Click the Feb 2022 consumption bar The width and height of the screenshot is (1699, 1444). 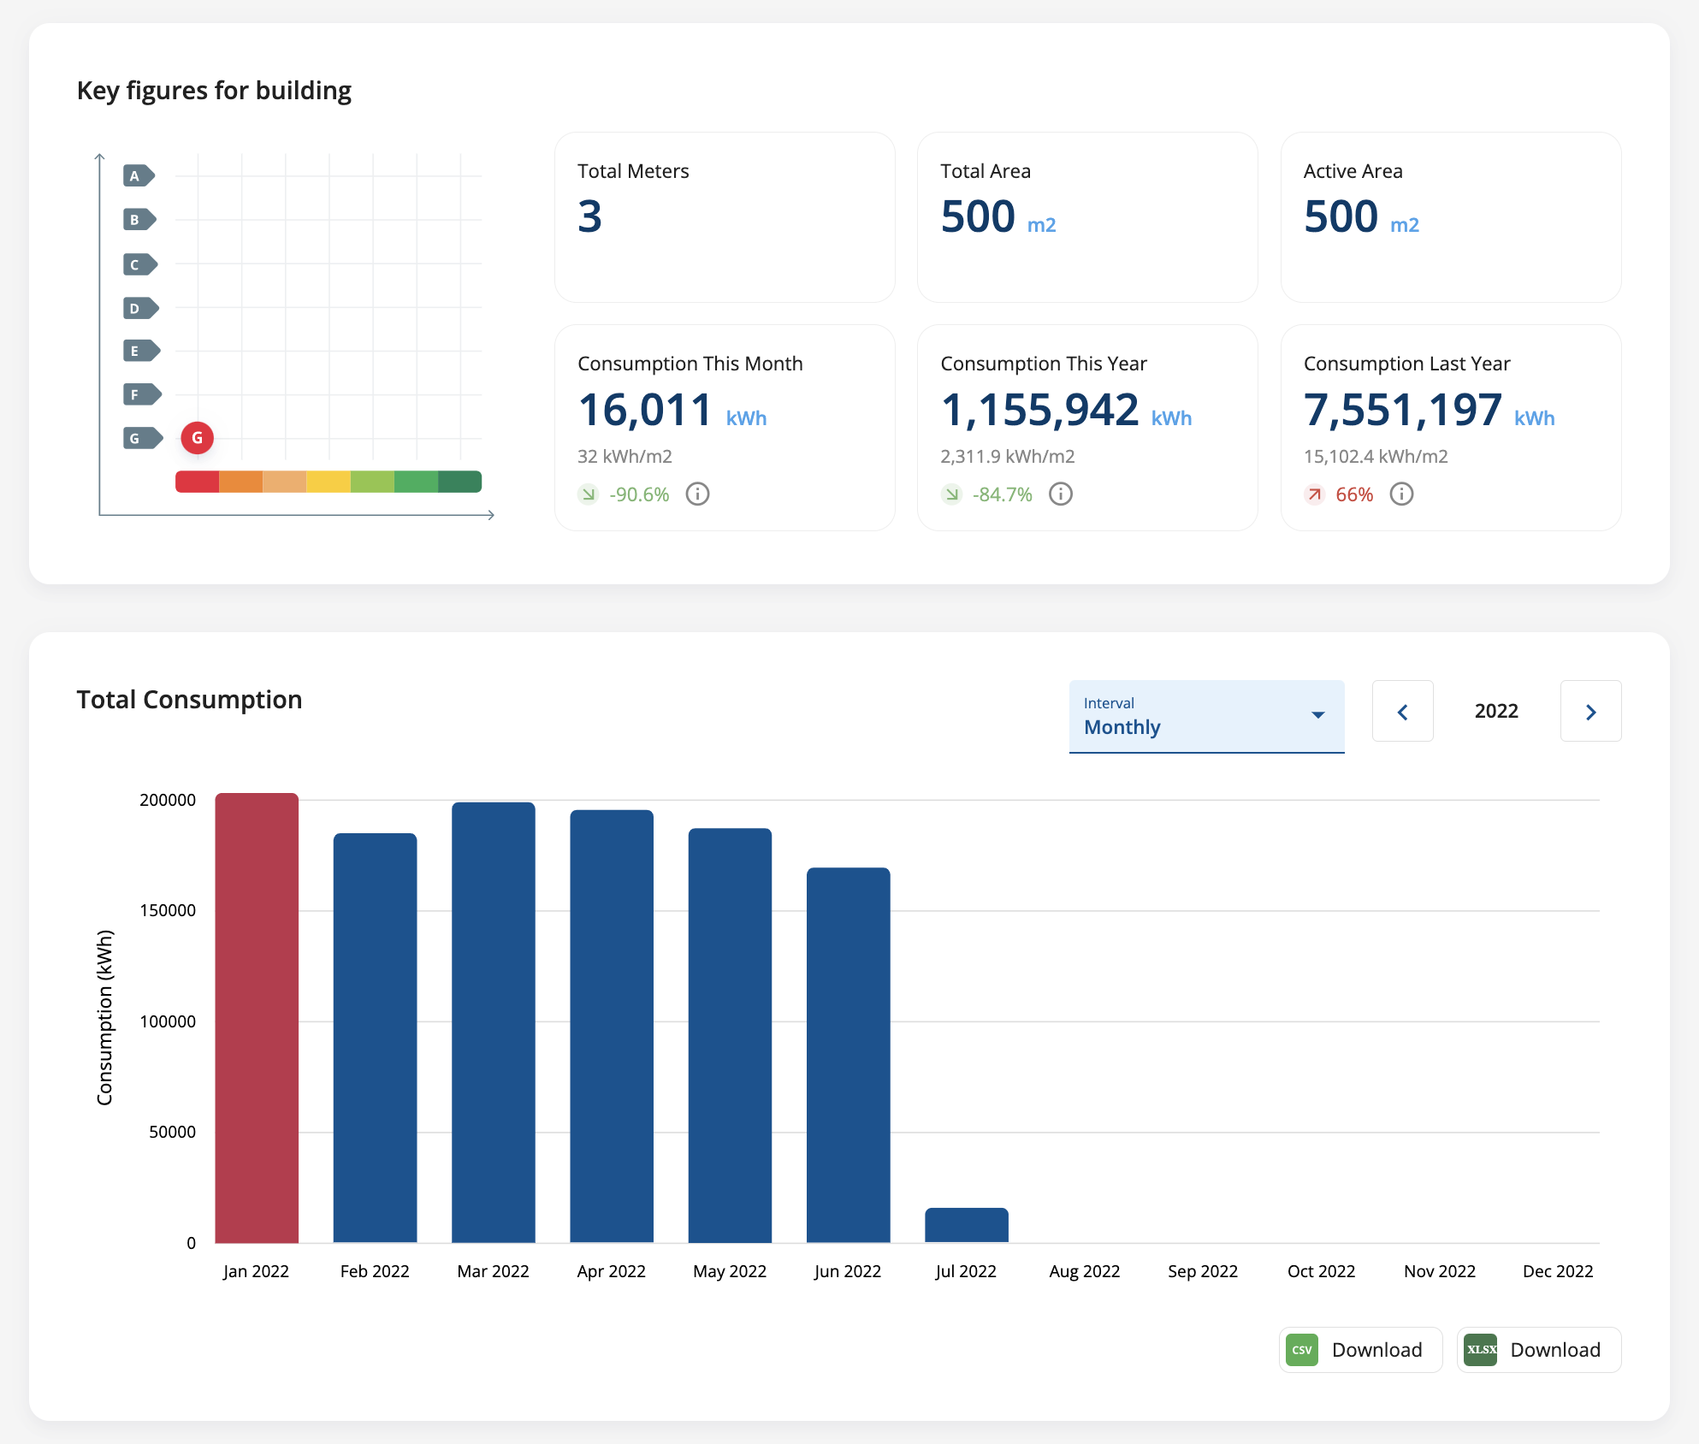pyautogui.click(x=375, y=1038)
